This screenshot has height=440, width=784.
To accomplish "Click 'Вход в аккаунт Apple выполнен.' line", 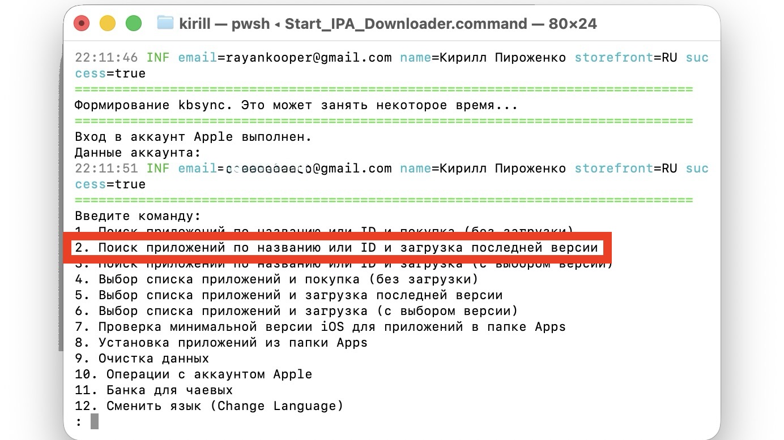I will tap(193, 137).
